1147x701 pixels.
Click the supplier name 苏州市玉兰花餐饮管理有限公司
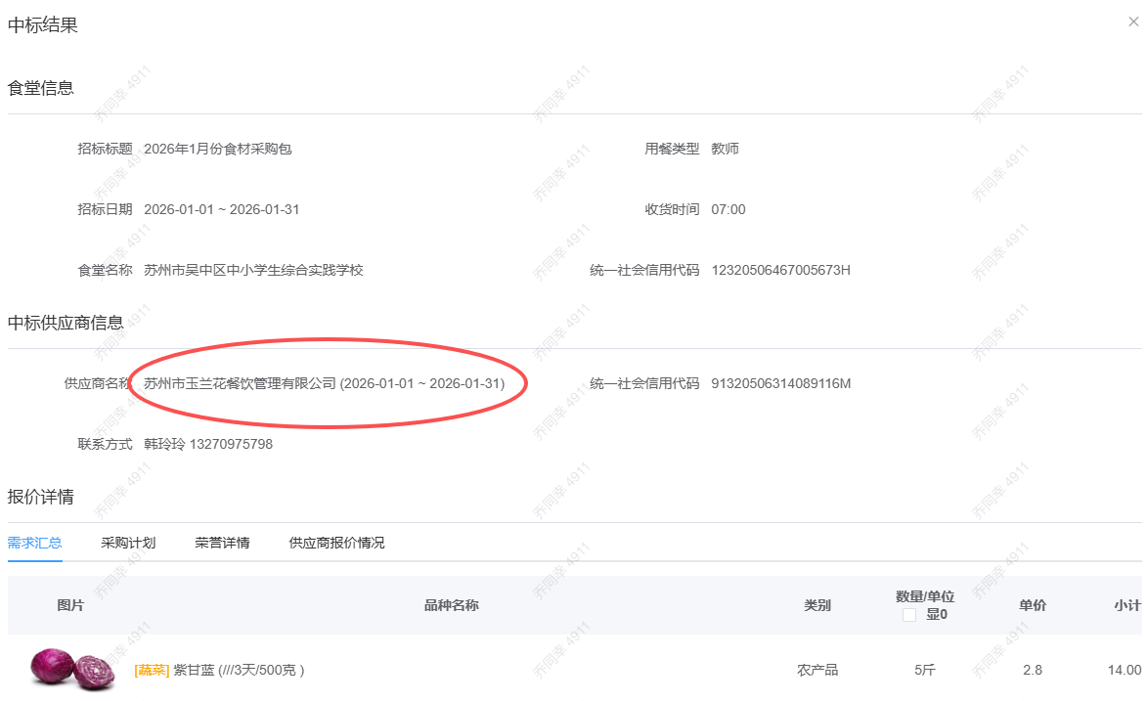coord(240,383)
